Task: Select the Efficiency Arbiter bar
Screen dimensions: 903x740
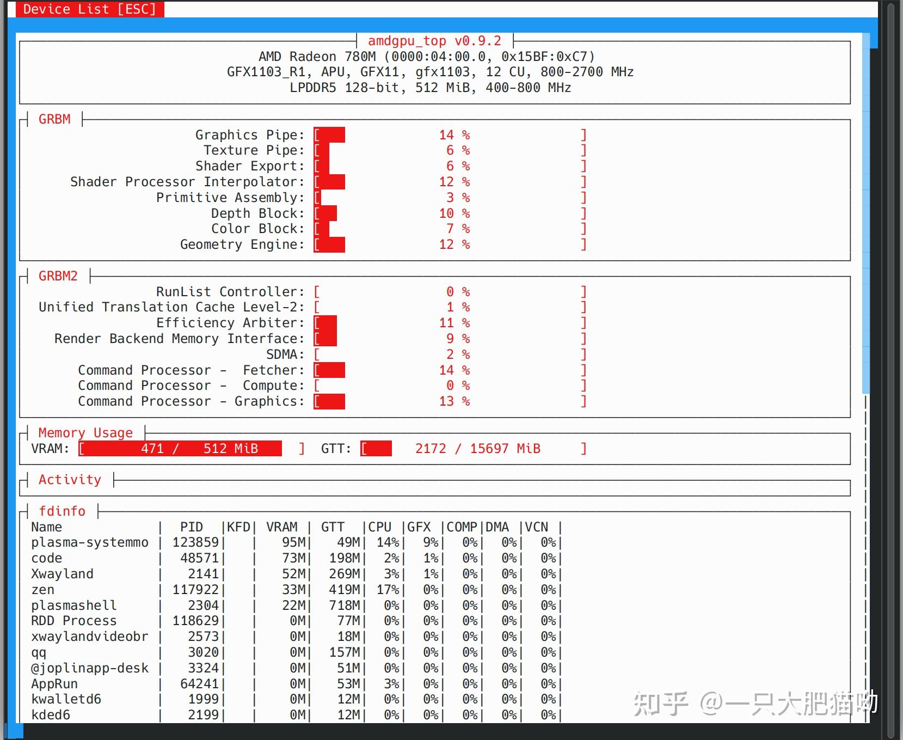Action: point(450,322)
